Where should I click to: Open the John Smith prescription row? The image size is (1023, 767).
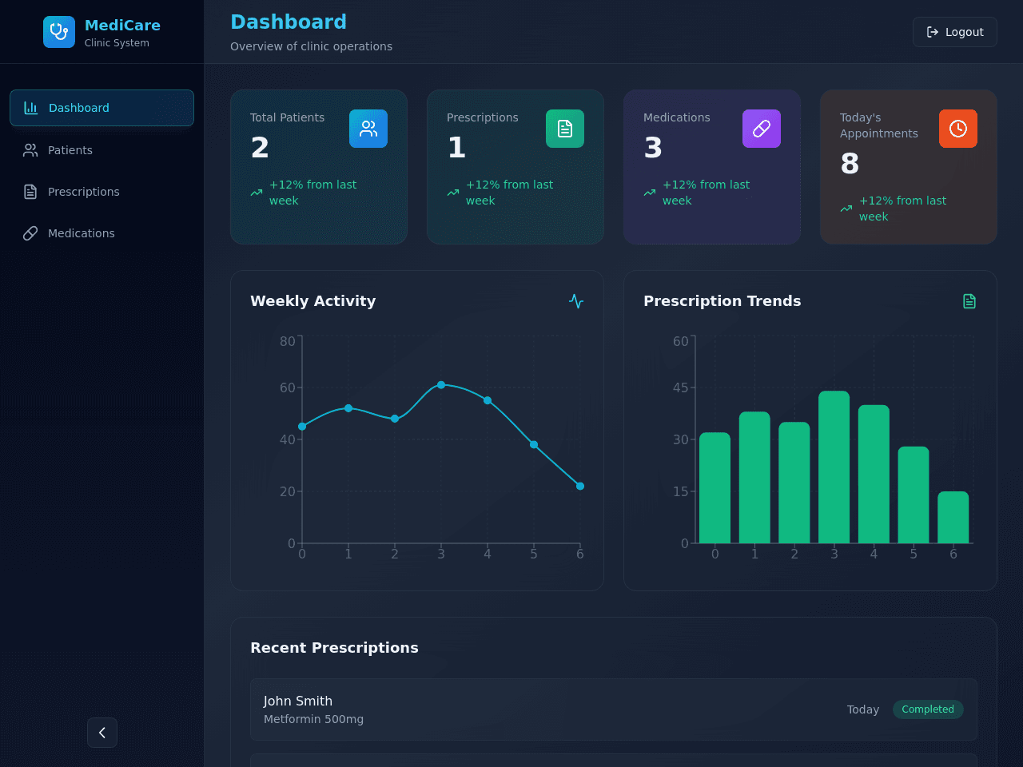click(614, 709)
